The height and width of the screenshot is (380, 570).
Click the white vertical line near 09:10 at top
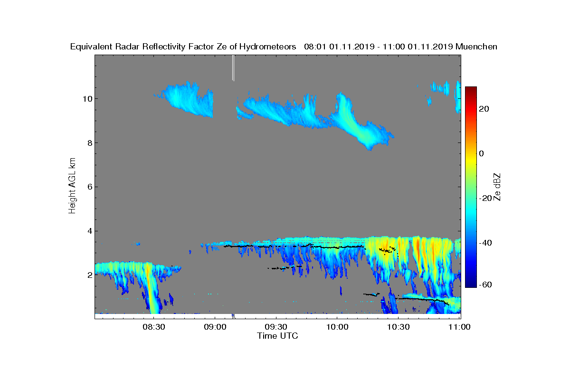click(x=233, y=68)
